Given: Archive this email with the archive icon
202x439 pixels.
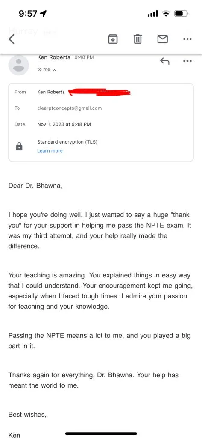Looking at the screenshot, I should coord(113,39).
